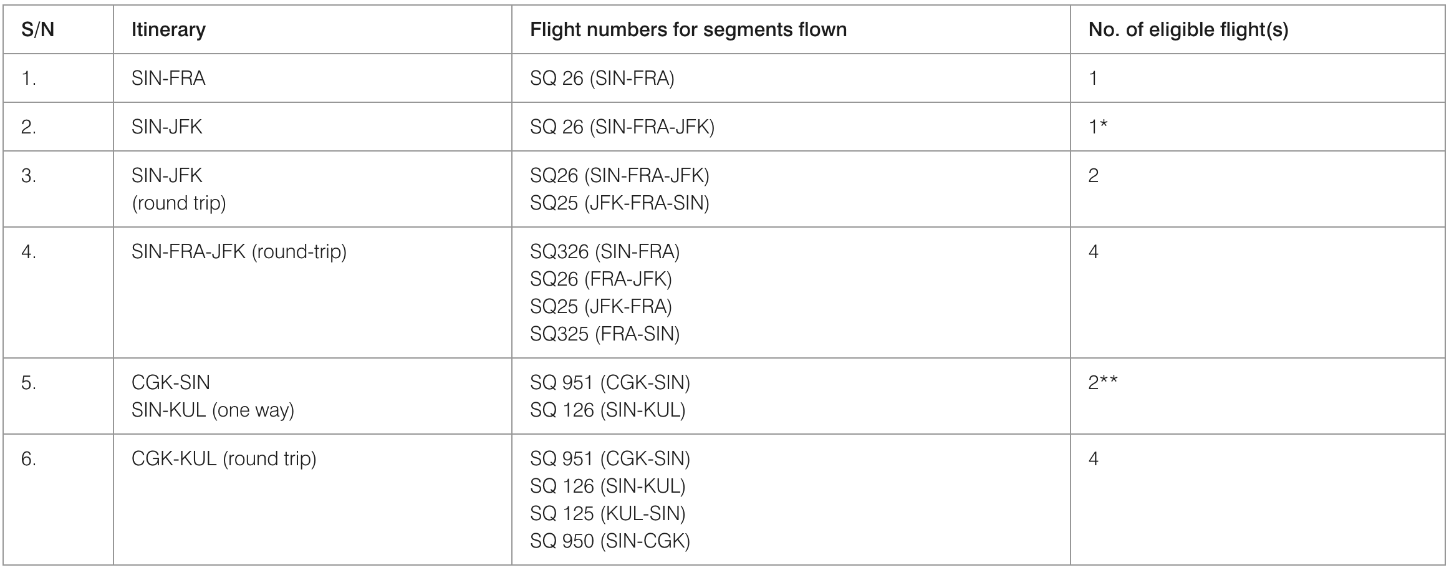Click the "CGK-KUL (round trip)" itinerary
The height and width of the screenshot is (570, 1449).
(x=224, y=459)
